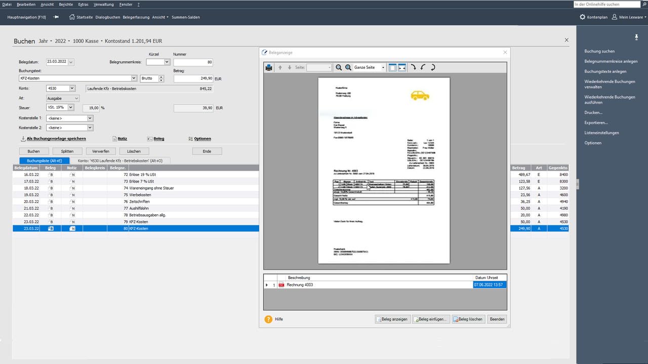The width and height of the screenshot is (648, 364).
Task: Open Kostenstelle 2 dropdown
Action: 90,128
